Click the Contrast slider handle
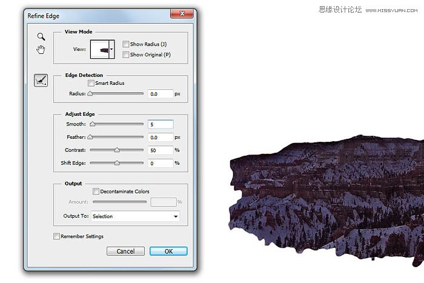 tap(117, 150)
